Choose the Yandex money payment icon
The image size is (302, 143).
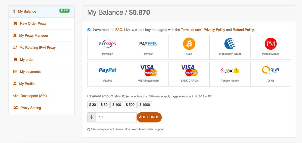point(230,71)
